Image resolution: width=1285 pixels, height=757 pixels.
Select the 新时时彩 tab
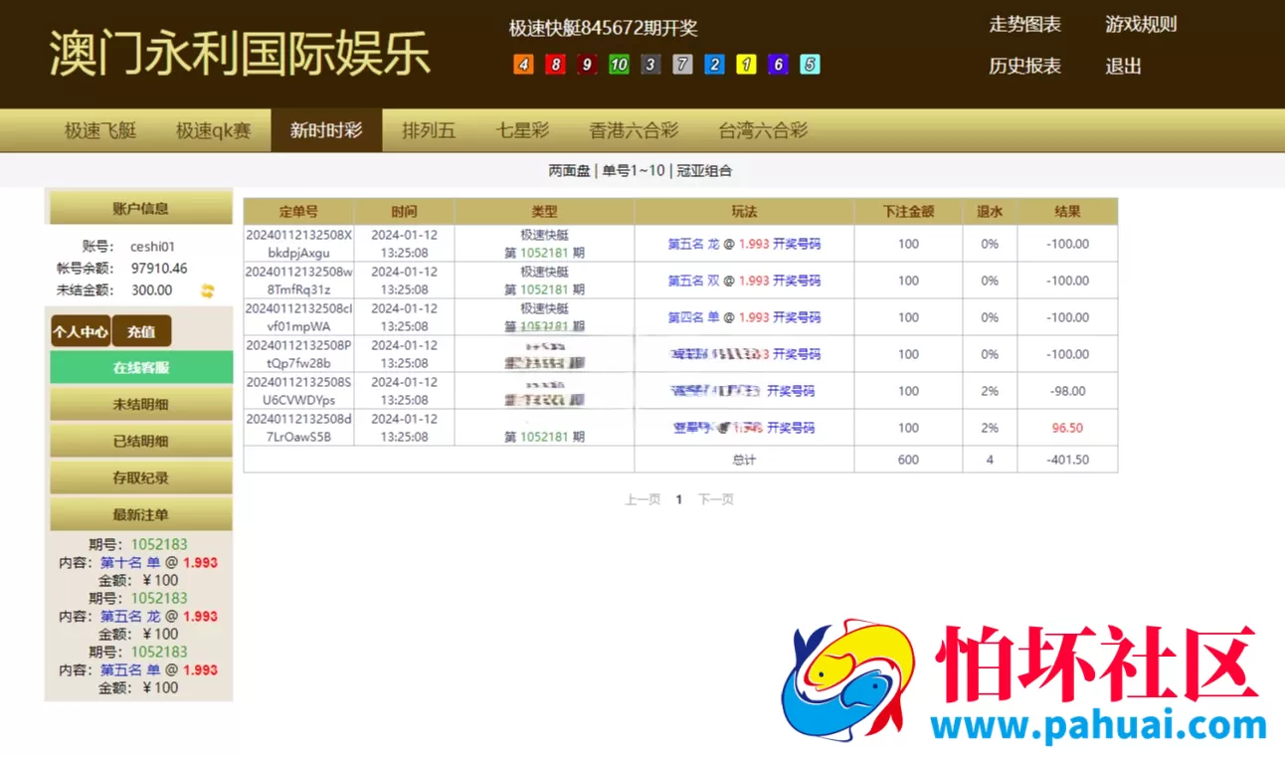click(x=326, y=130)
